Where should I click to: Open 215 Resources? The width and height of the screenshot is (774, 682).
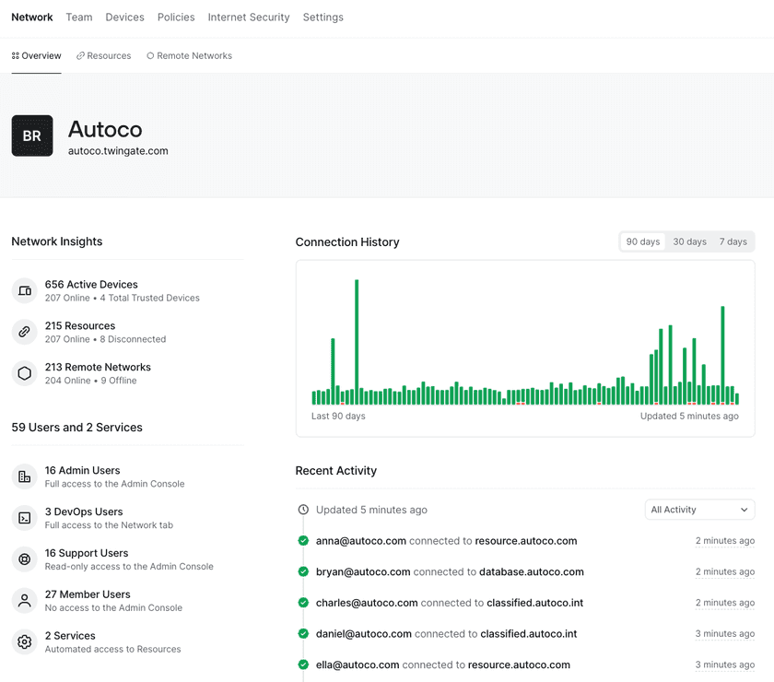click(80, 326)
